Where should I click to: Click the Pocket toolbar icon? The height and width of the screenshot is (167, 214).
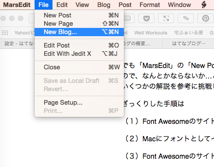146,18
